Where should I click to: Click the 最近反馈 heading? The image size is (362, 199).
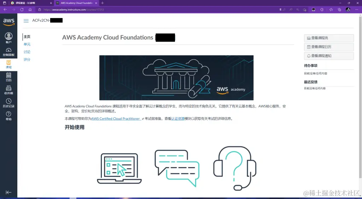pyautogui.click(x=310, y=82)
